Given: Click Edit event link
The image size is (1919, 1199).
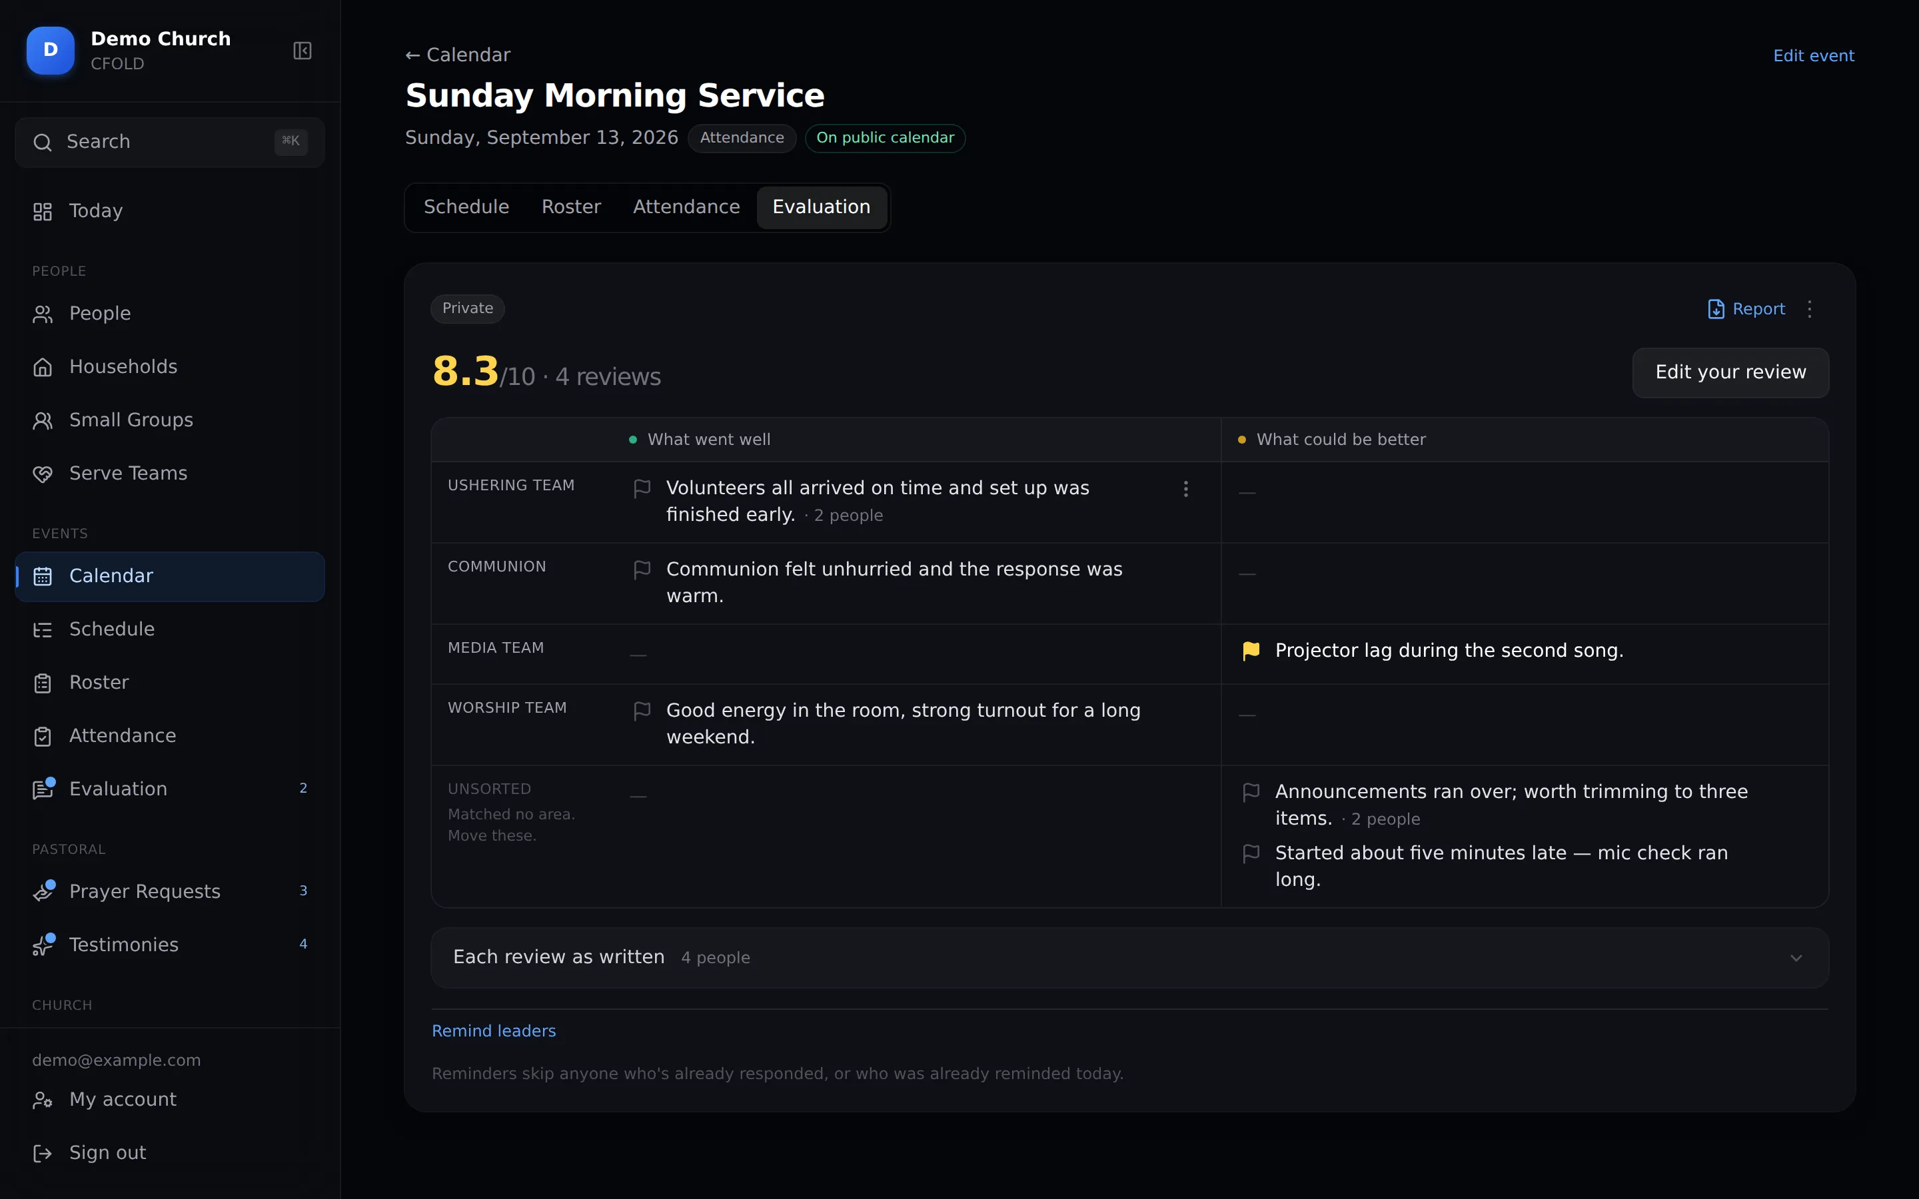Looking at the screenshot, I should tap(1814, 55).
